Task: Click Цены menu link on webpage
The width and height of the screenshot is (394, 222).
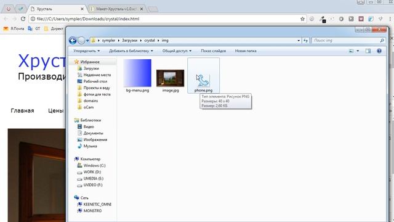Action: [x=56, y=111]
